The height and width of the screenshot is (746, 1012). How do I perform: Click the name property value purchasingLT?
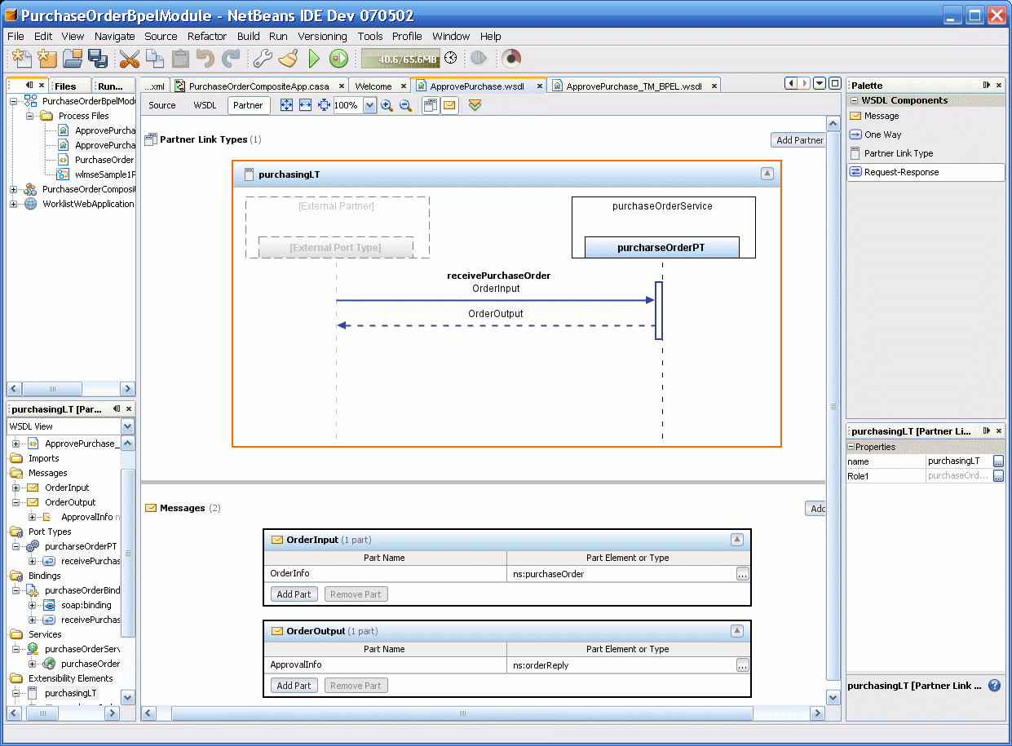[x=958, y=461]
